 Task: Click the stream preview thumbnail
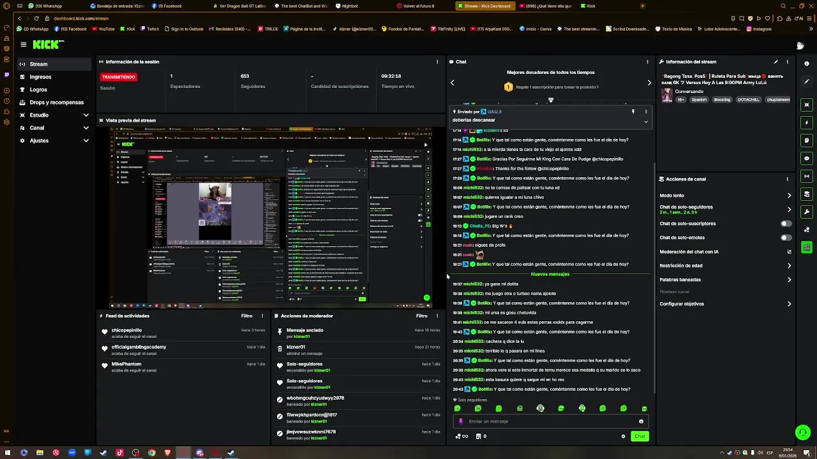tap(271, 217)
